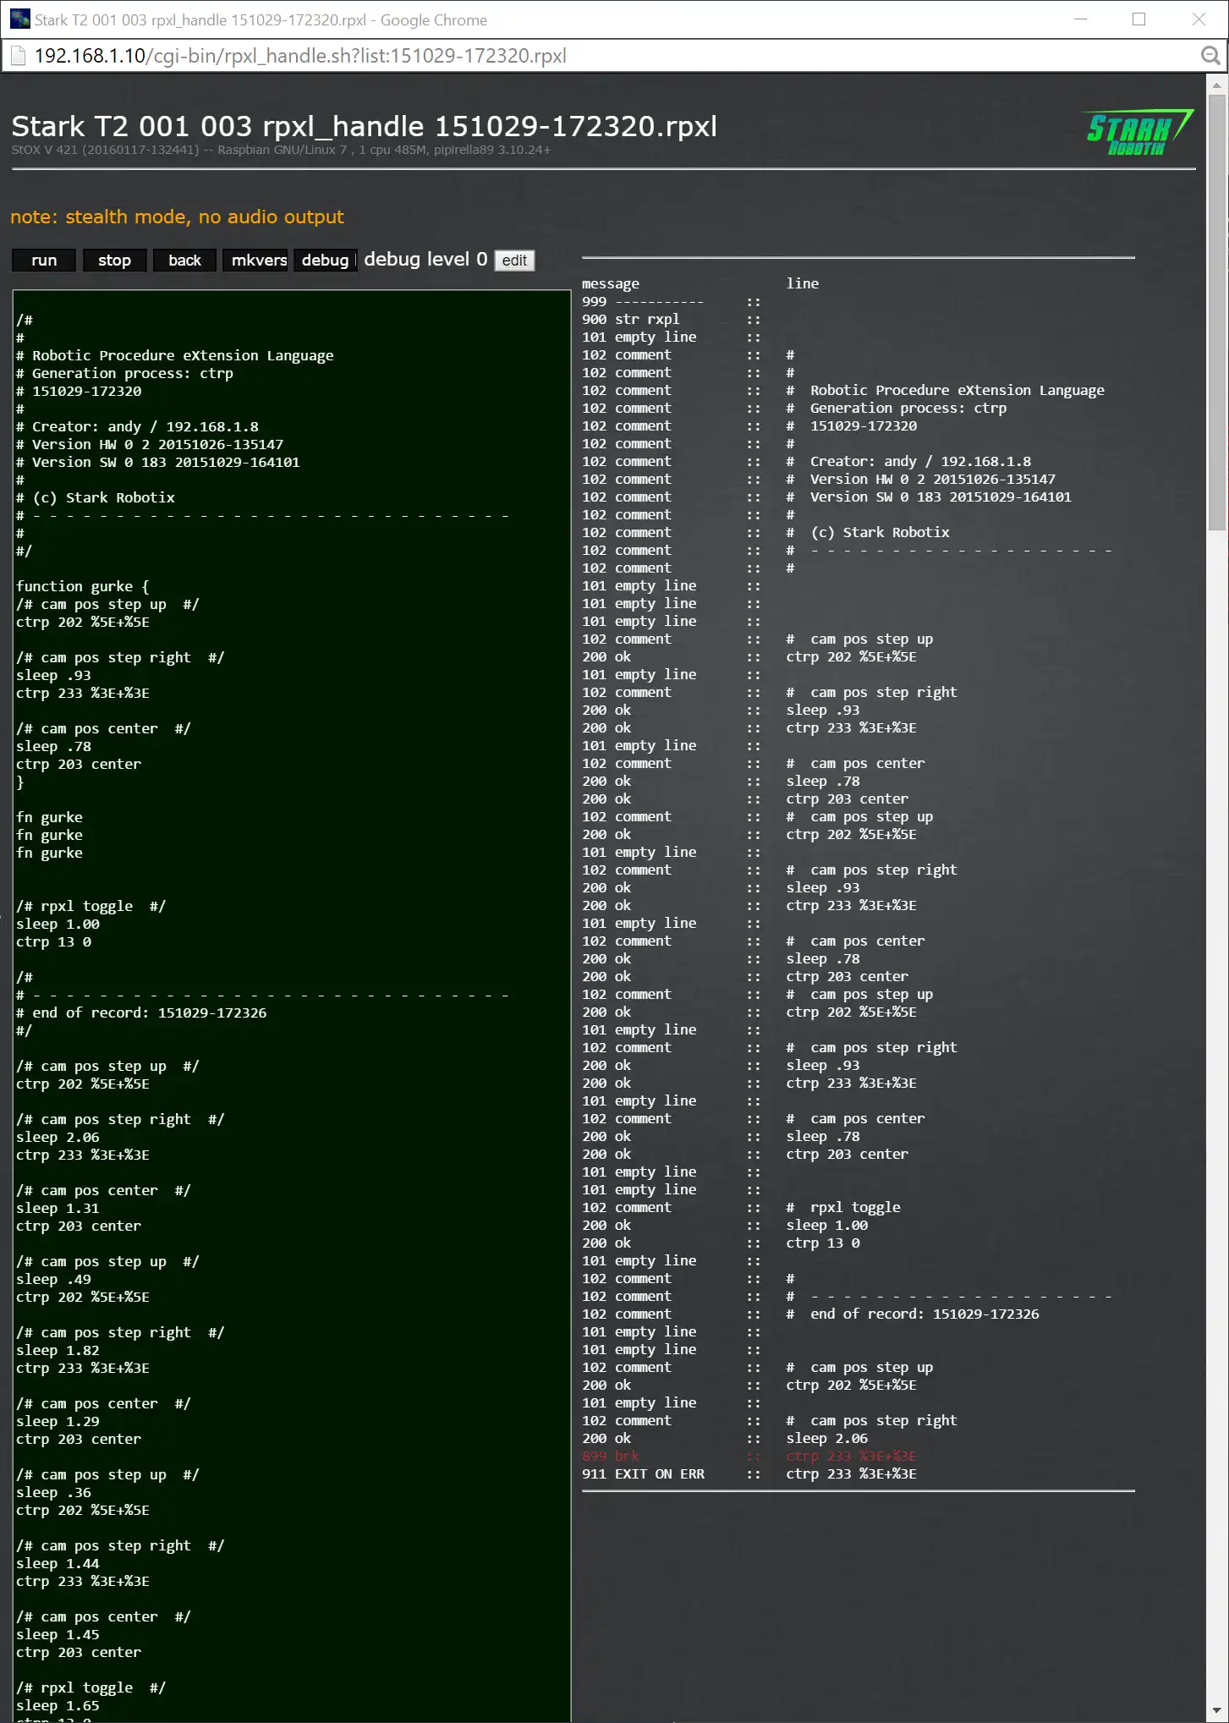1229x1723 pixels.
Task: Click the run button
Action: coord(44,261)
